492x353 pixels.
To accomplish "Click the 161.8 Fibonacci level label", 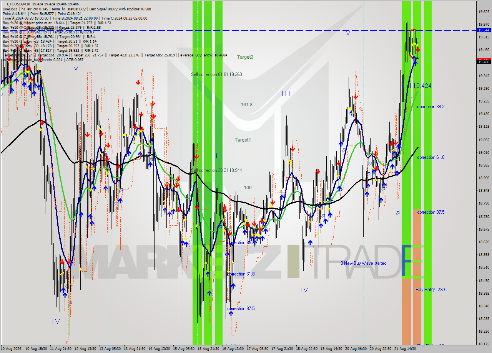I will [x=246, y=105].
